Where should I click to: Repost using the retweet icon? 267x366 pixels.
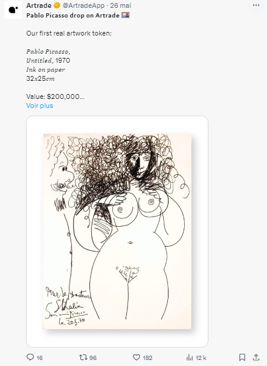(83, 358)
